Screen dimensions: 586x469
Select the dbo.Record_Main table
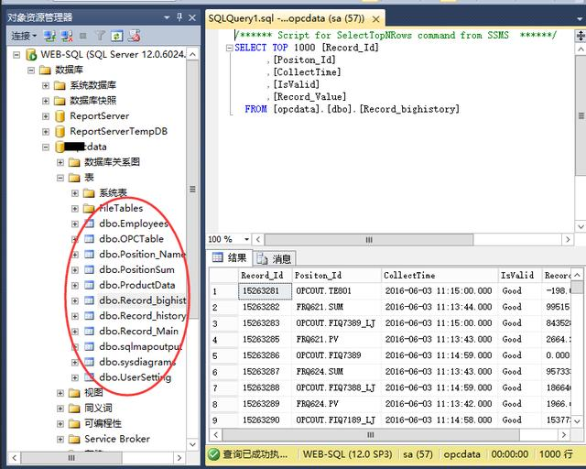click(138, 331)
